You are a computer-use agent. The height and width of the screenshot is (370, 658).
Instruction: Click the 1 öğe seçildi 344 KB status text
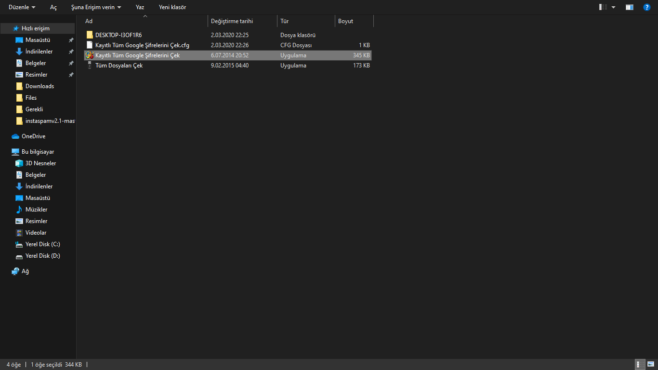[56, 365]
